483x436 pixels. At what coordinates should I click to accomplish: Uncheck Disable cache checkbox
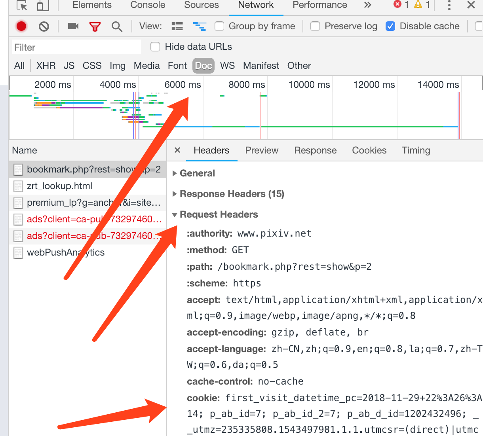(x=390, y=26)
